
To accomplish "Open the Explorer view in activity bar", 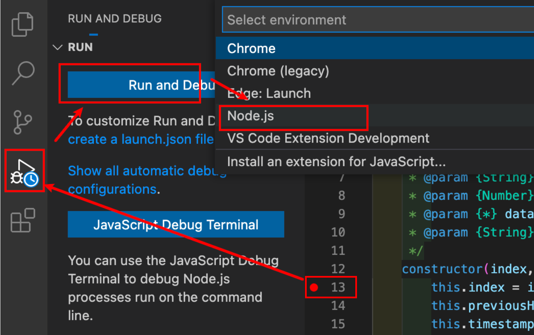I will click(x=22, y=24).
